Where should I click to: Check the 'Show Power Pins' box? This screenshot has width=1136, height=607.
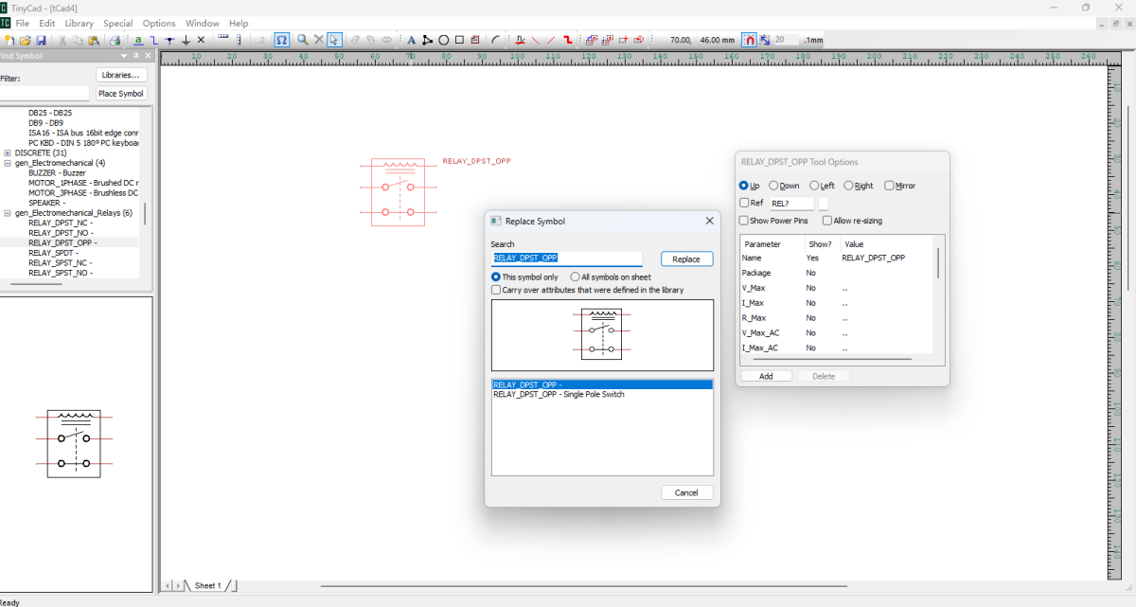pyautogui.click(x=744, y=221)
